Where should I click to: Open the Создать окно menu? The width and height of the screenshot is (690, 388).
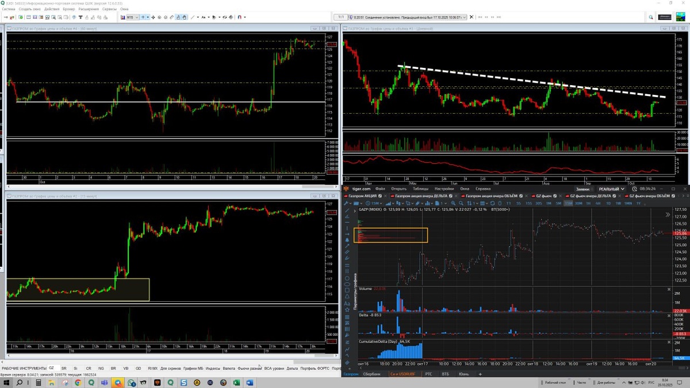(x=29, y=9)
